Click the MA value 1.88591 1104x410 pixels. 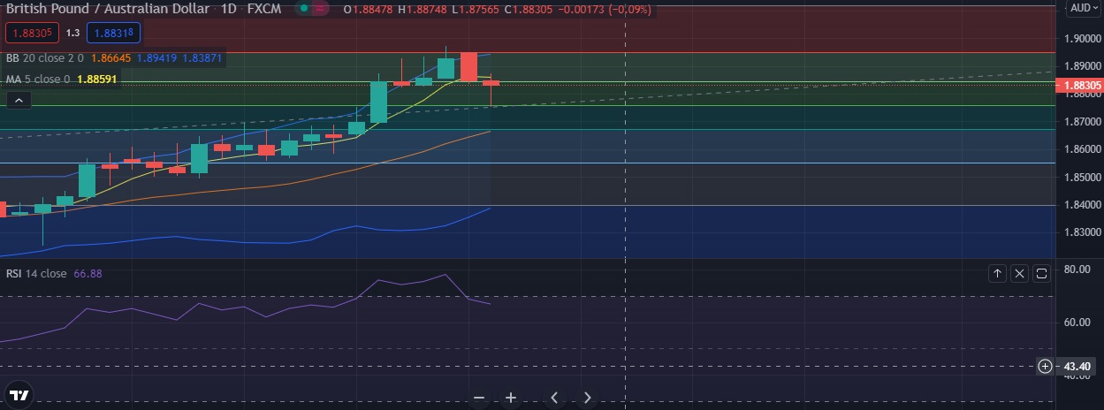[97, 79]
